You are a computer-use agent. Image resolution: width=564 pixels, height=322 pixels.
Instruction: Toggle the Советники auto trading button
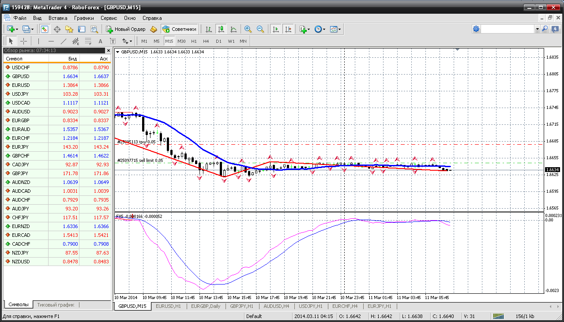[180, 29]
